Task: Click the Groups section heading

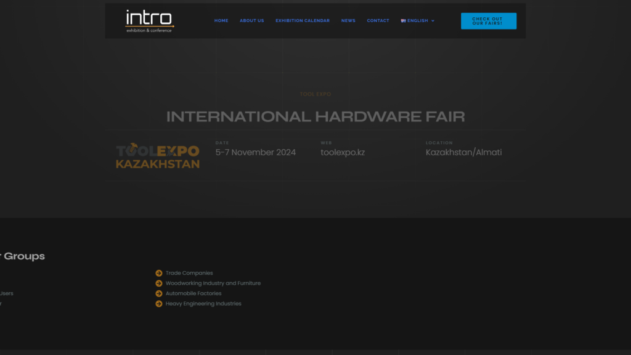Action: point(23,256)
